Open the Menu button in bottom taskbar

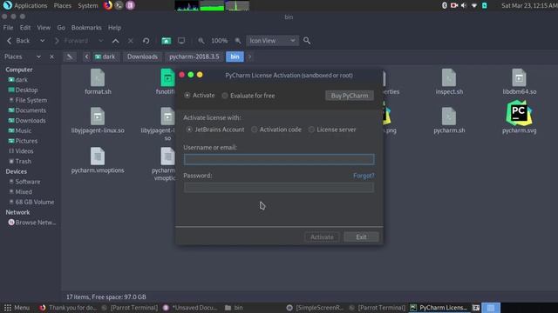17,308
